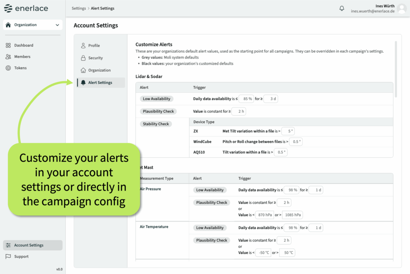Expand the Organization dropdown
Image resolution: width=410 pixels, height=274 pixels.
pyautogui.click(x=32, y=25)
